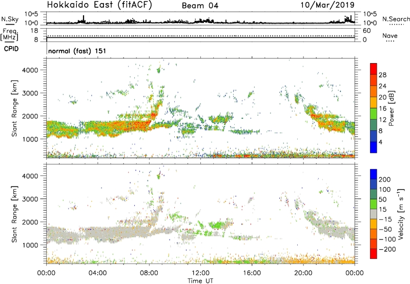The height and width of the screenshot is (284, 410).
Task: Click the '12:00' time tick label
Action: click(x=200, y=273)
